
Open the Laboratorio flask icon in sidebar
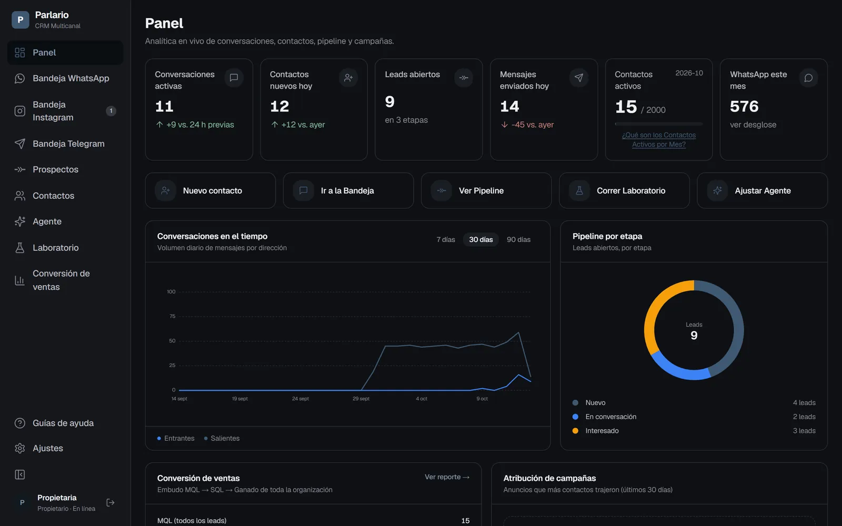(19, 248)
